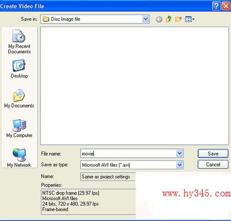This screenshot has width=231, height=221.
Task: Open the My Documents shortcut
Action: pyautogui.click(x=19, y=99)
